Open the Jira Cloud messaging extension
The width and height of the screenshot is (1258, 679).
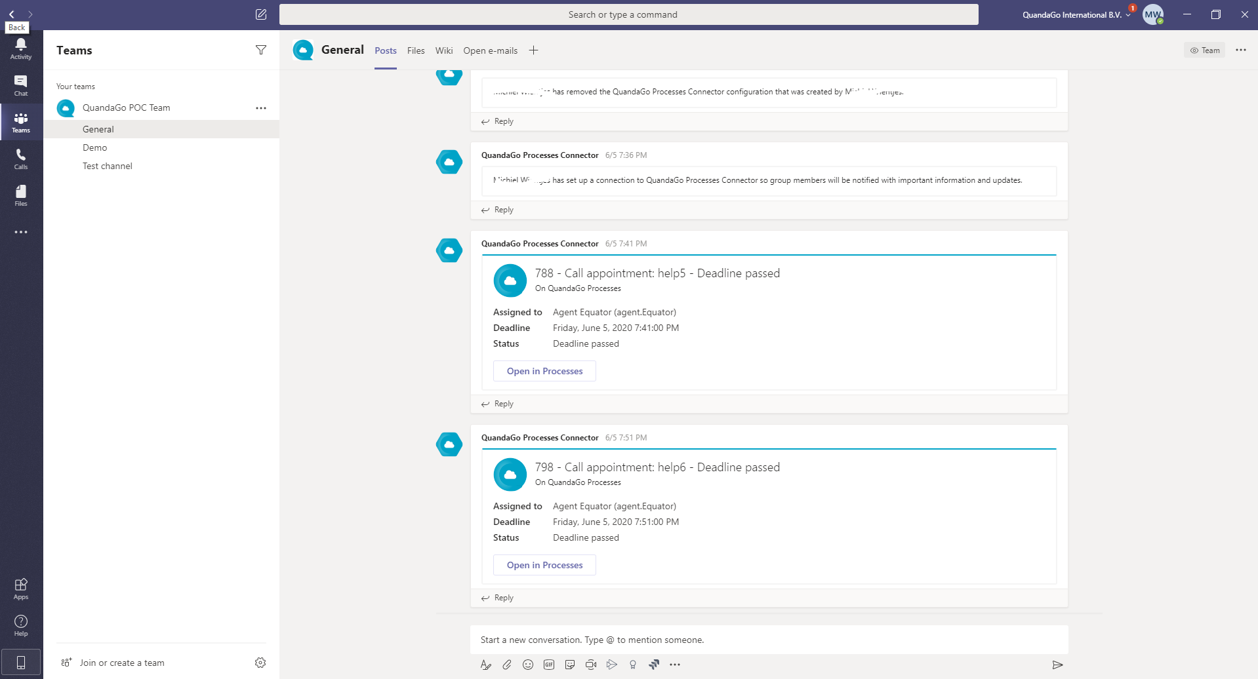pos(654,665)
